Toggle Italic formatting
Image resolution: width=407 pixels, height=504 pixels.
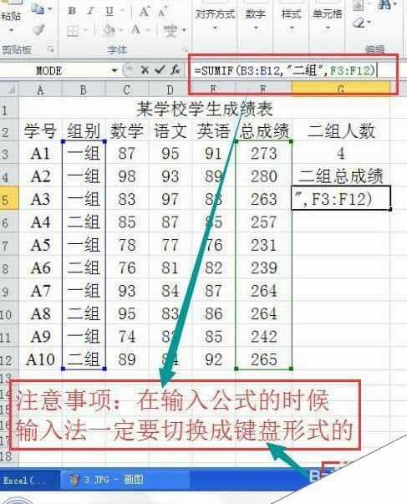(x=90, y=11)
